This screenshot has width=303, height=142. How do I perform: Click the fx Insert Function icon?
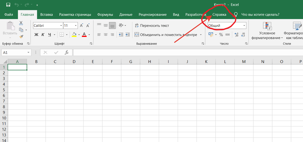[67, 53]
